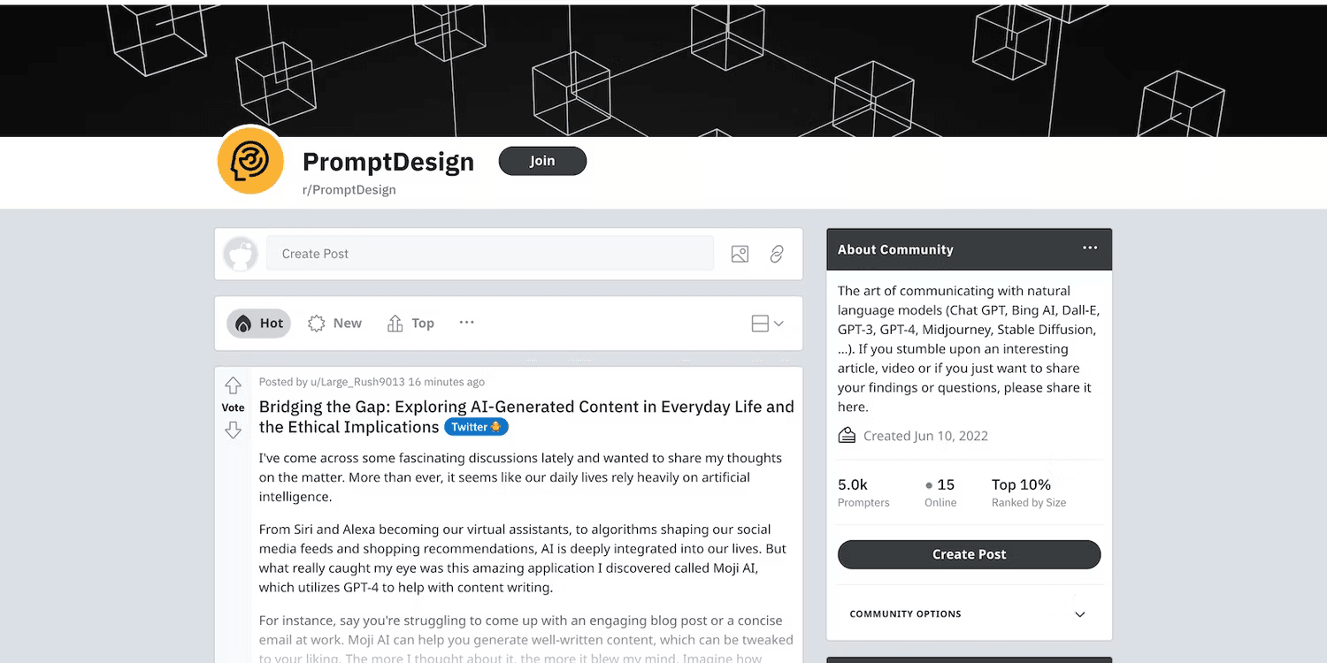Click the 16 minutes ago timestamp
This screenshot has width=1327, height=663.
pyautogui.click(x=447, y=382)
